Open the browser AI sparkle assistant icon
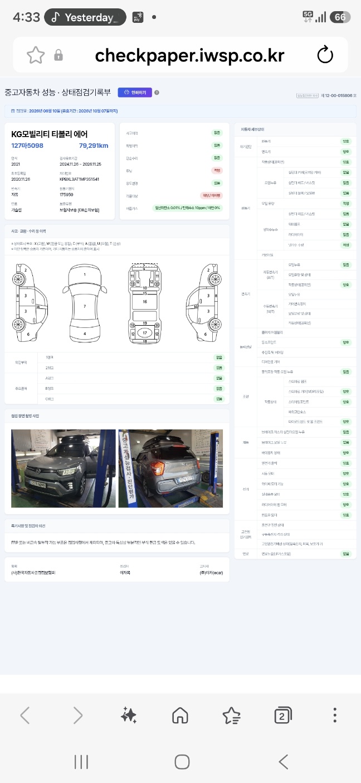This screenshot has width=361, height=783. [x=129, y=715]
